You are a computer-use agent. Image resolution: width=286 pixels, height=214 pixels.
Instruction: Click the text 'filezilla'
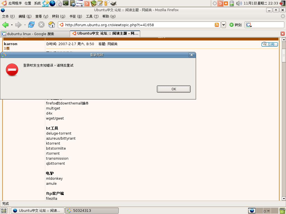51,198
